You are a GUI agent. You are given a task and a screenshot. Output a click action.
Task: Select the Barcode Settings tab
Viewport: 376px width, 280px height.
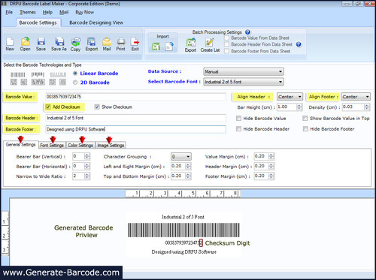[38, 23]
